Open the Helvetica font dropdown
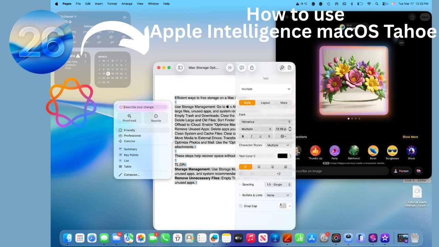The height and width of the screenshot is (247, 439). pos(265,122)
